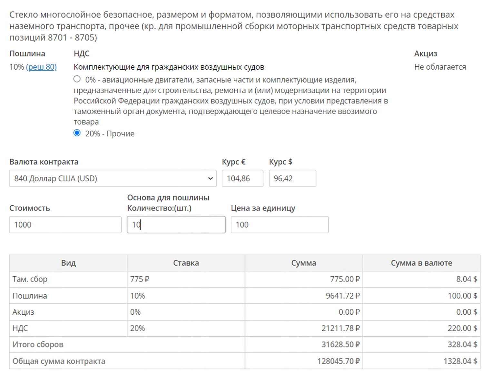The width and height of the screenshot is (490, 383).
Task: Select the 0% aviation components VAT option
Action: pos(77,79)
